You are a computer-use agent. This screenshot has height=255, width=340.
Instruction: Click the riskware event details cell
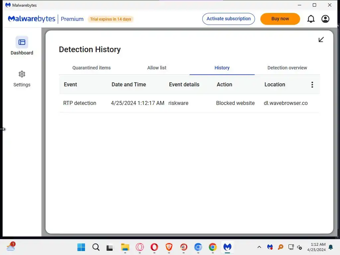(178, 103)
